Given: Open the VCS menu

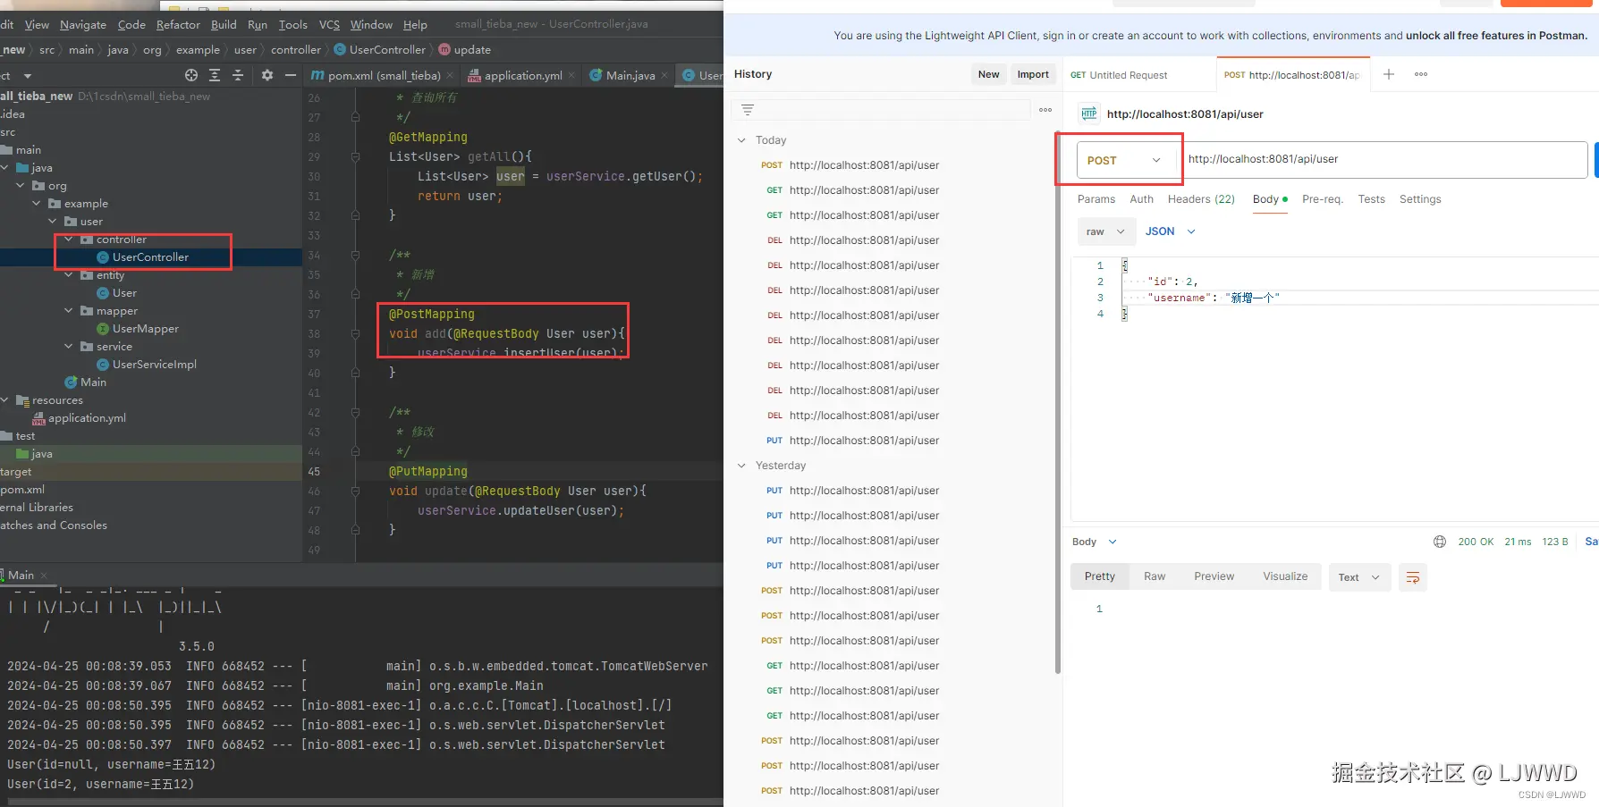Looking at the screenshot, I should (329, 24).
